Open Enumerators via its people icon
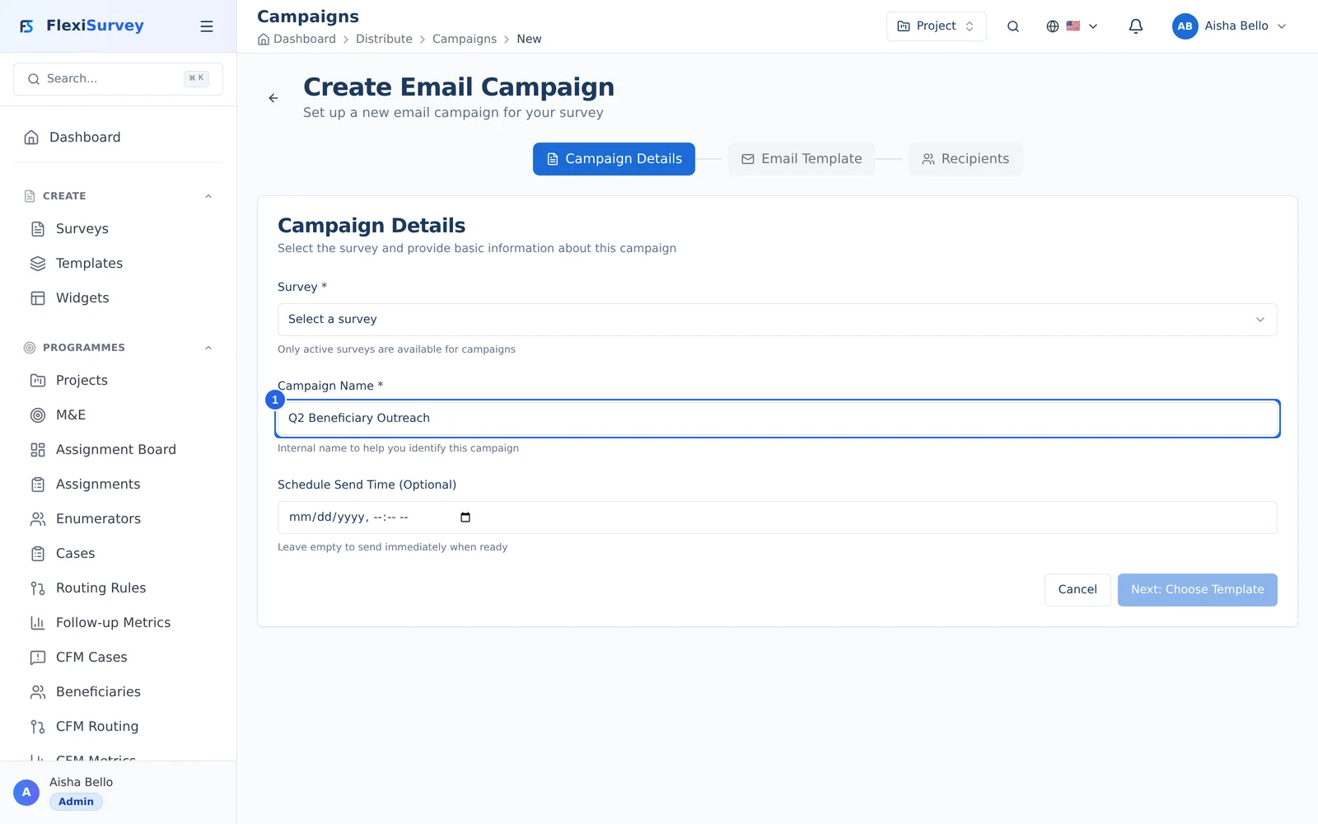Viewport: 1318px width, 824px height. [x=38, y=519]
